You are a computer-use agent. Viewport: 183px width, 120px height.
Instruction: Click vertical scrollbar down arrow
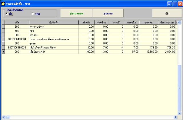point(179,113)
